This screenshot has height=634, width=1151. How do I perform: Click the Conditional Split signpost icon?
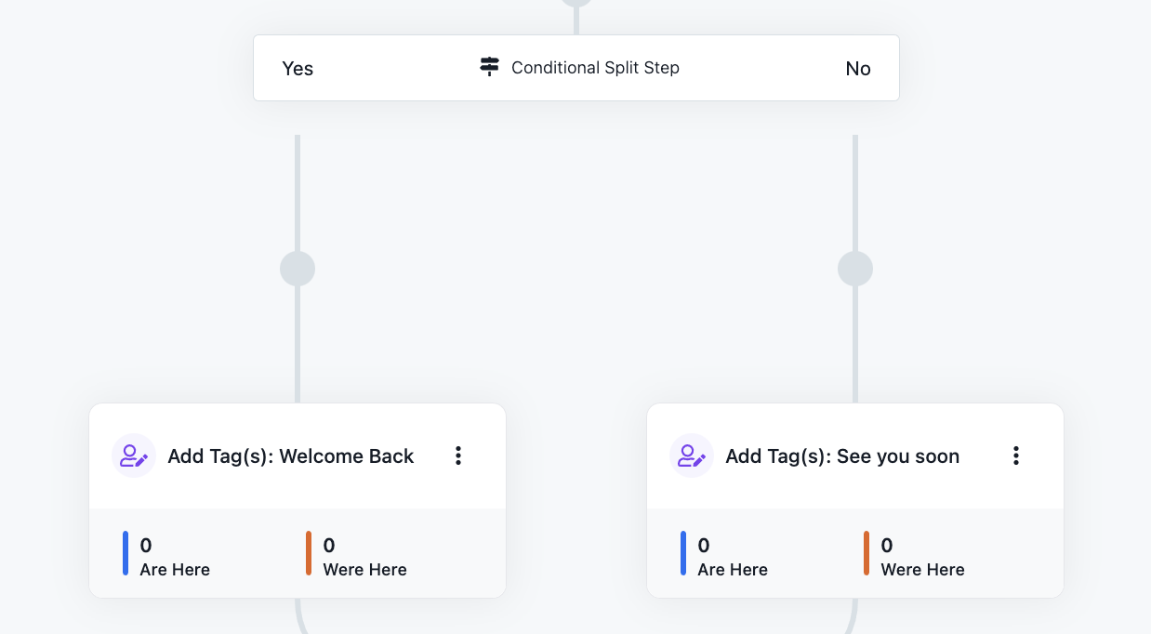[x=489, y=67]
